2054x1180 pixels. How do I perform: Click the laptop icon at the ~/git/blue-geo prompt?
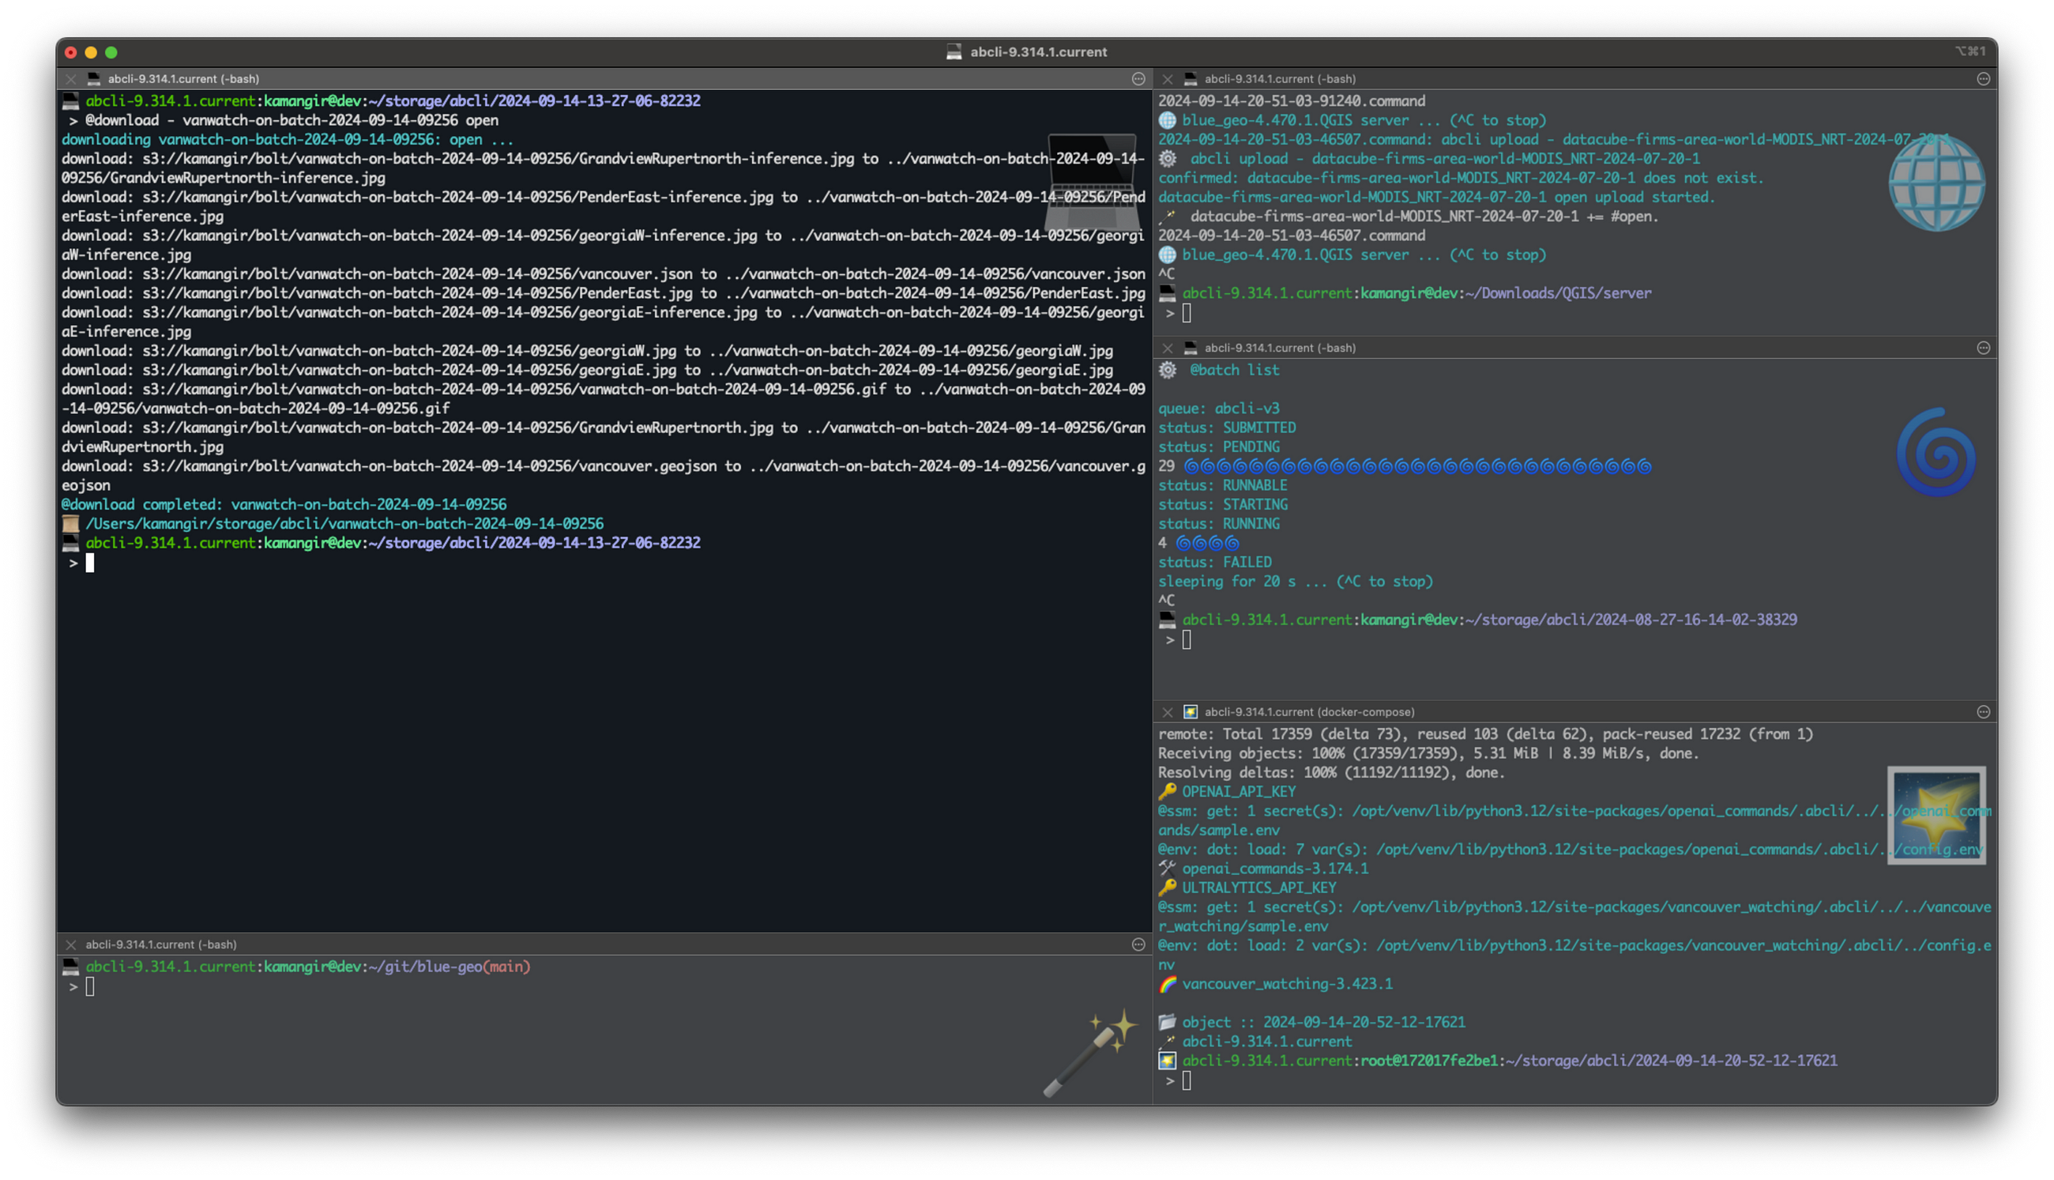coord(70,966)
